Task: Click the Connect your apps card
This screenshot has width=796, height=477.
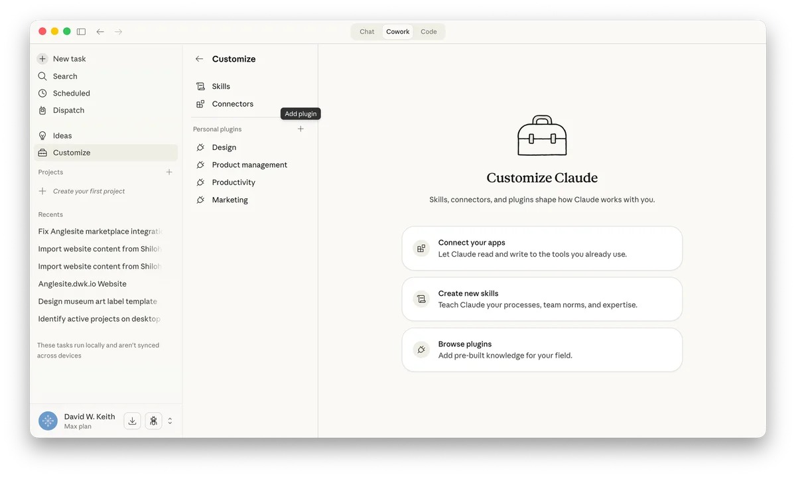Action: [x=542, y=248]
